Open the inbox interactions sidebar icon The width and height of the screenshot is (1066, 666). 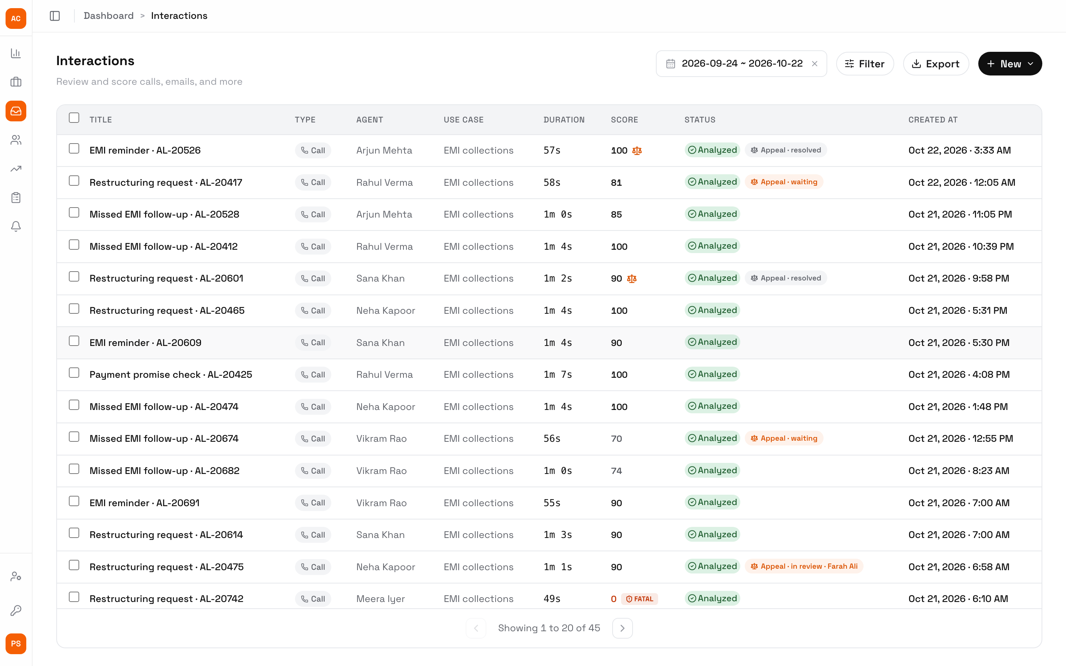click(16, 111)
